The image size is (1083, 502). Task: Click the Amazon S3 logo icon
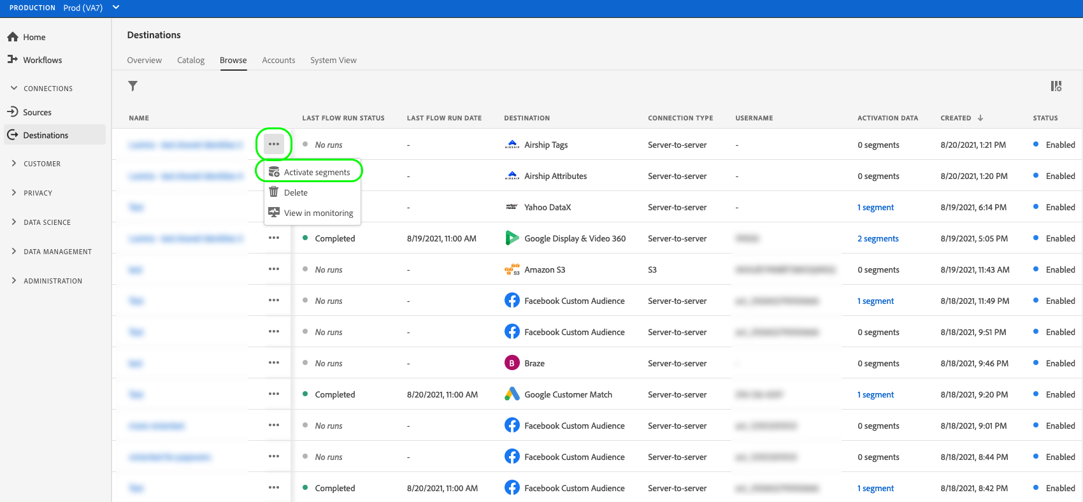[x=512, y=269]
